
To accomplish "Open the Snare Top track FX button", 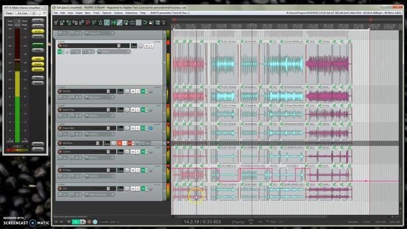I will (x=143, y=110).
